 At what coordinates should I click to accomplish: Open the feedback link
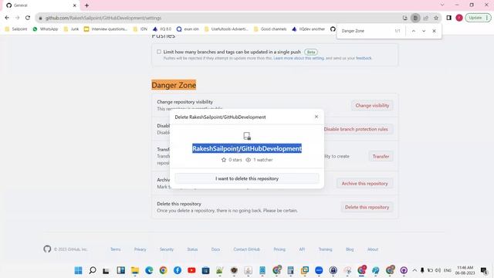tap(364, 59)
